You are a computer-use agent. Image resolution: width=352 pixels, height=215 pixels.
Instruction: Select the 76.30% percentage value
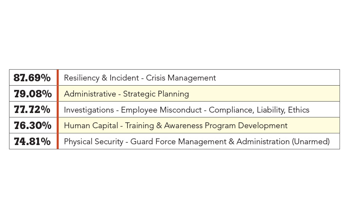(32, 126)
